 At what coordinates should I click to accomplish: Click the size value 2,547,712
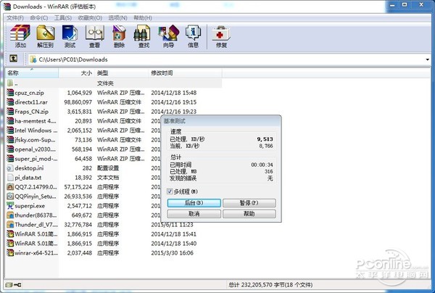(80, 206)
